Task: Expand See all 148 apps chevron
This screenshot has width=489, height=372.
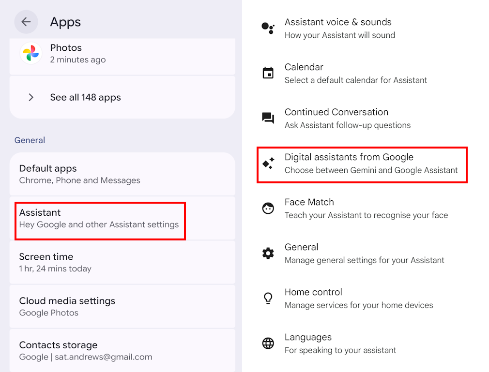Action: tap(31, 97)
